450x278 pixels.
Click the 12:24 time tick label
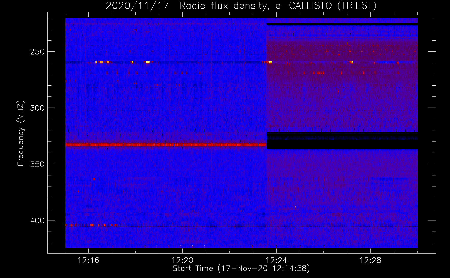[276, 260]
